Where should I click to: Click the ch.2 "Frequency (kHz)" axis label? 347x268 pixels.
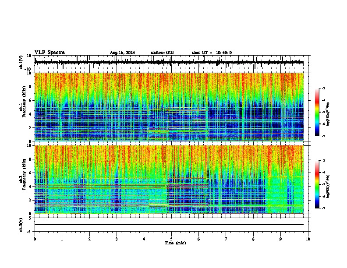(x=24, y=174)
